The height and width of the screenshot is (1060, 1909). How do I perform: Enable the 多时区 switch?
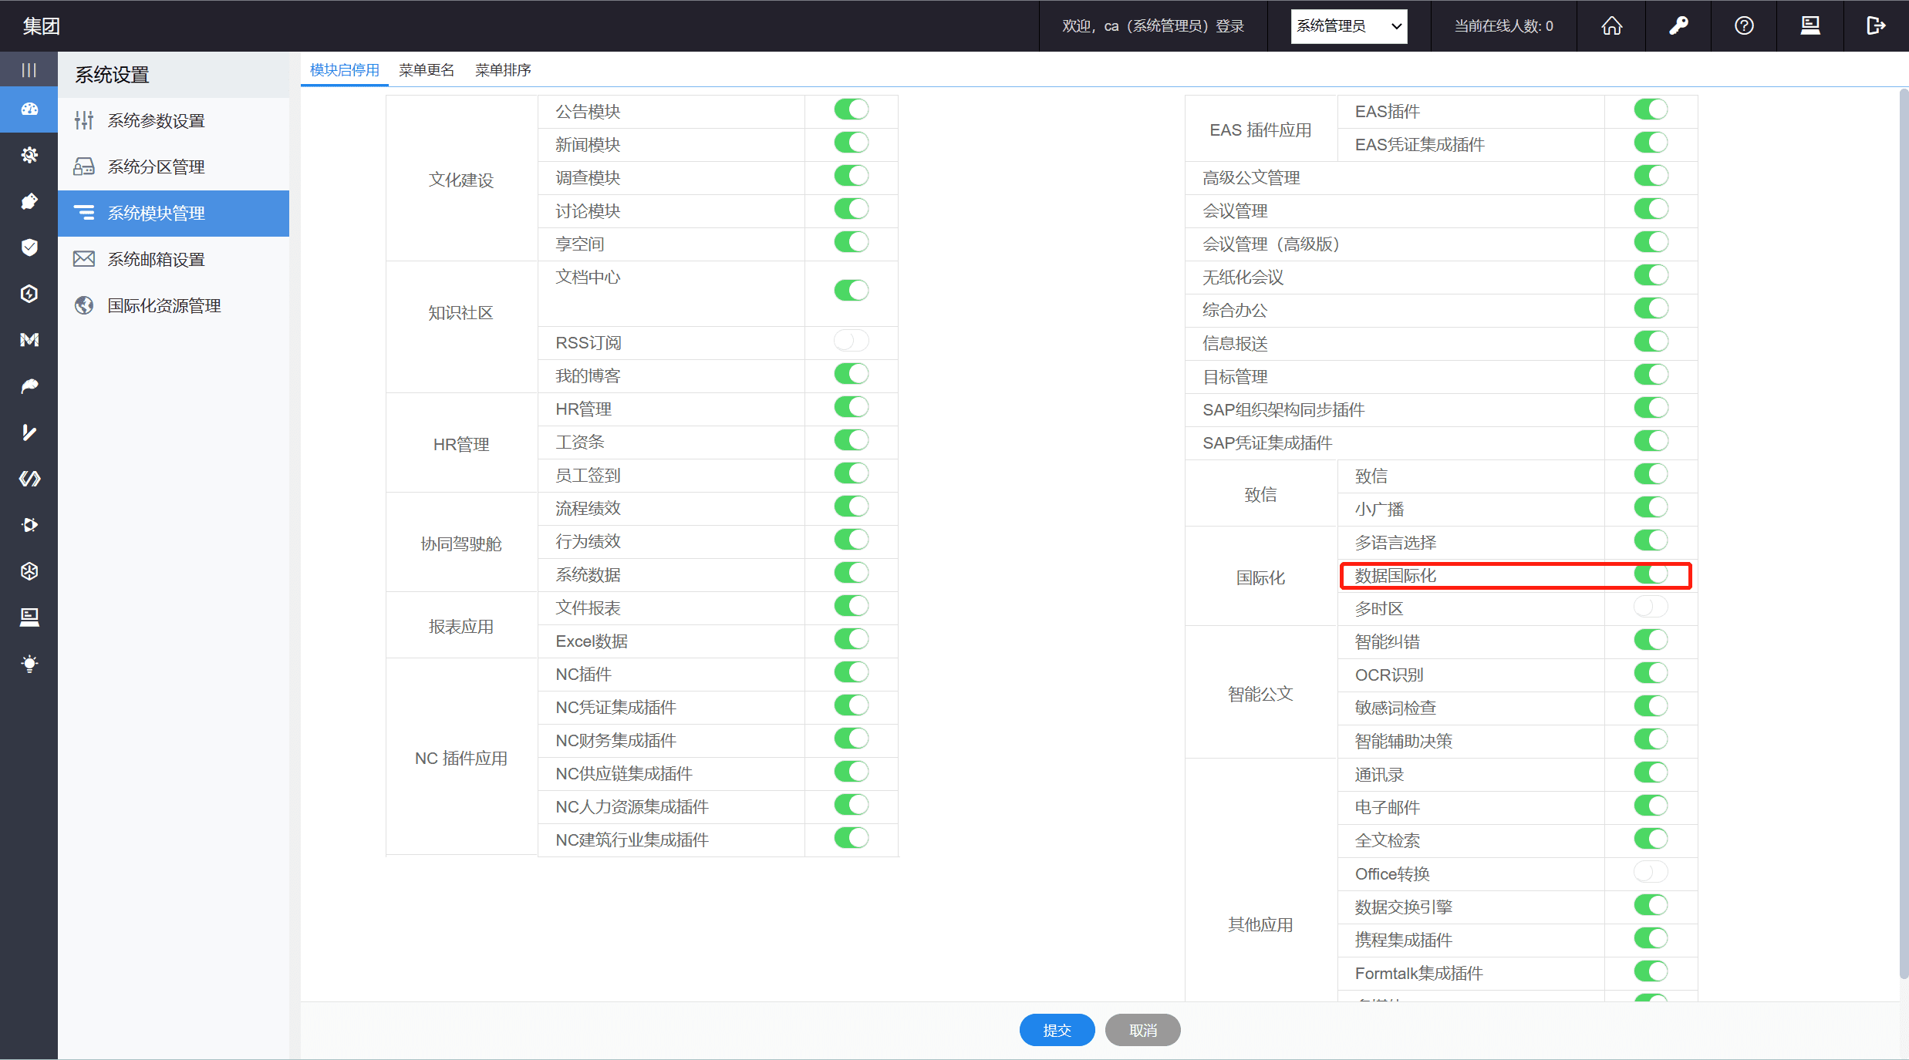pyautogui.click(x=1651, y=607)
